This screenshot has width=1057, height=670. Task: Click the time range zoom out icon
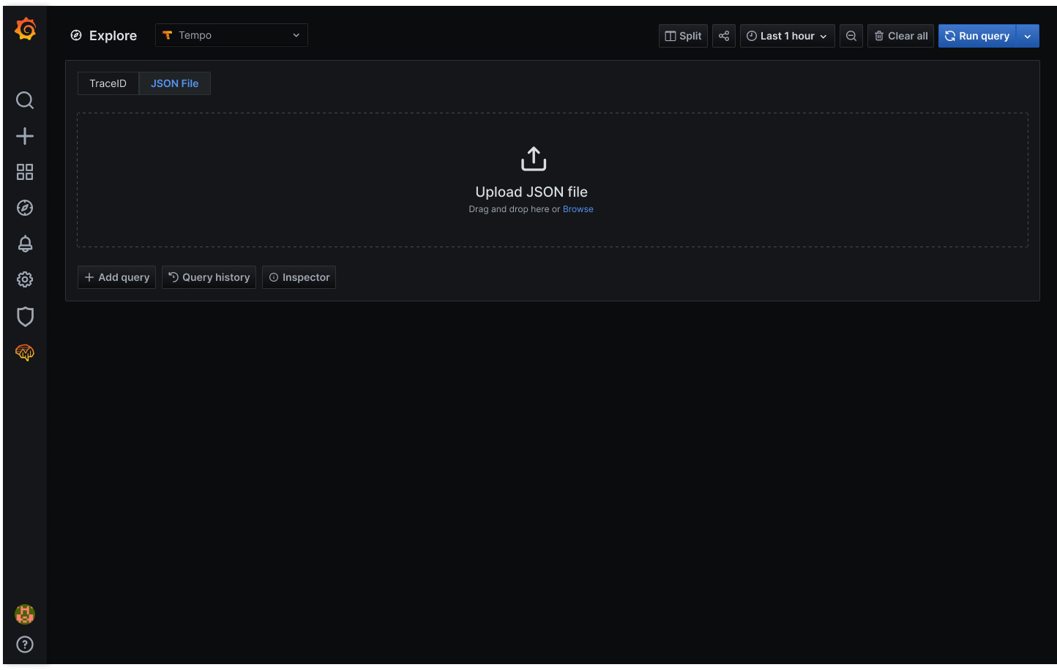(851, 35)
